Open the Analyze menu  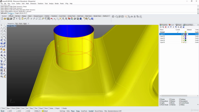tap(51, 3)
